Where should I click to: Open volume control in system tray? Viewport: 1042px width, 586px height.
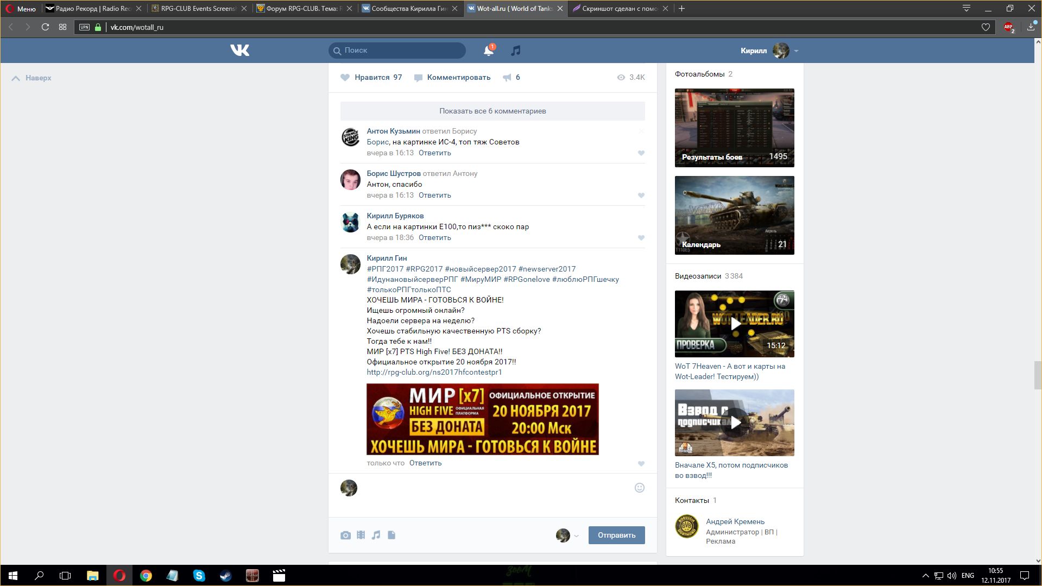tap(952, 576)
